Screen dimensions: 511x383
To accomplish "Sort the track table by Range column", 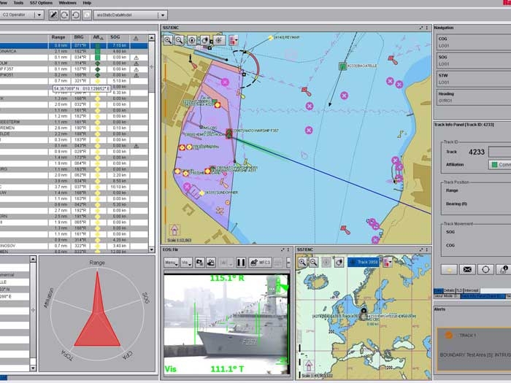I will pyautogui.click(x=58, y=37).
